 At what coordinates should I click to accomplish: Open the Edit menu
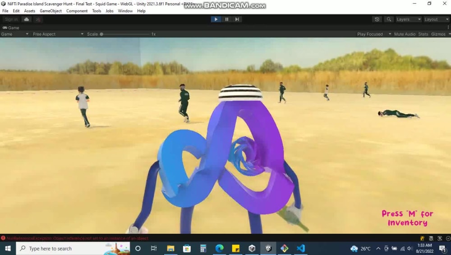[16, 11]
